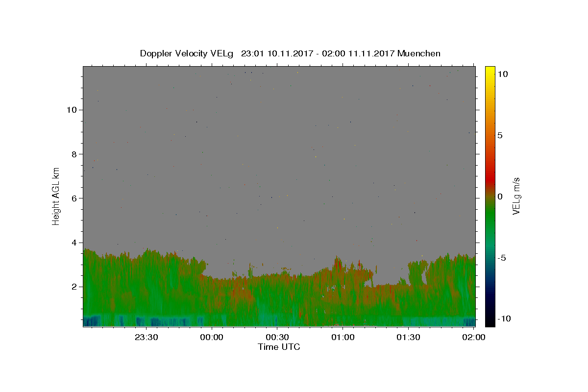588x392 pixels.
Task: Click the 8 km height tick label
Action: [73, 154]
